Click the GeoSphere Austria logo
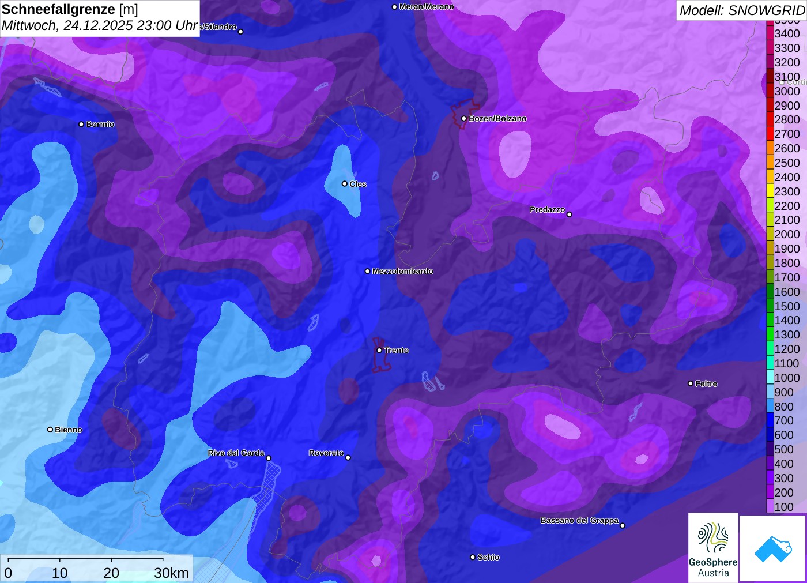 point(713,547)
